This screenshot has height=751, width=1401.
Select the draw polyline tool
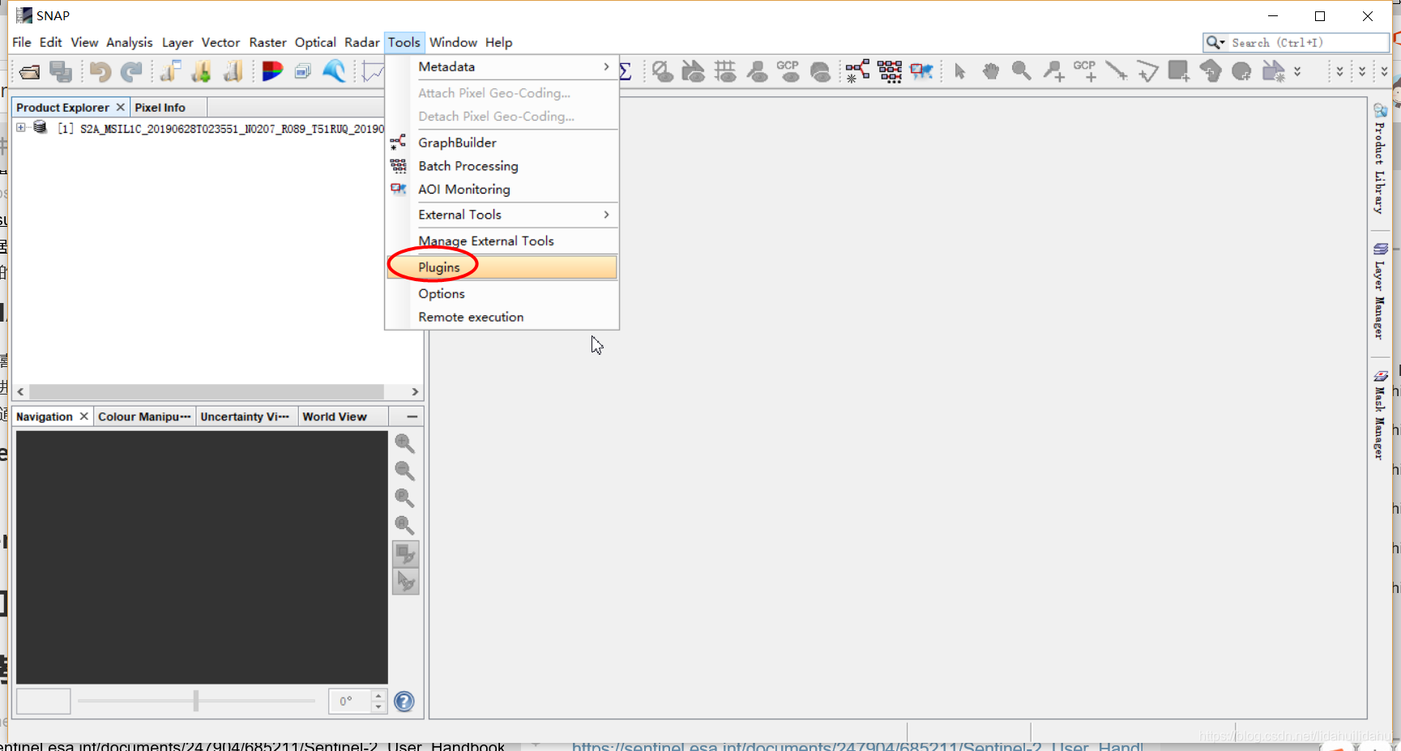pyautogui.click(x=1147, y=71)
